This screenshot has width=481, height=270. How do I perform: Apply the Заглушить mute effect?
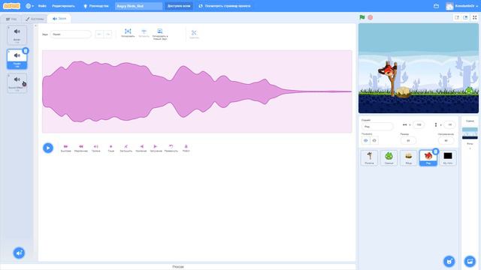point(126,148)
